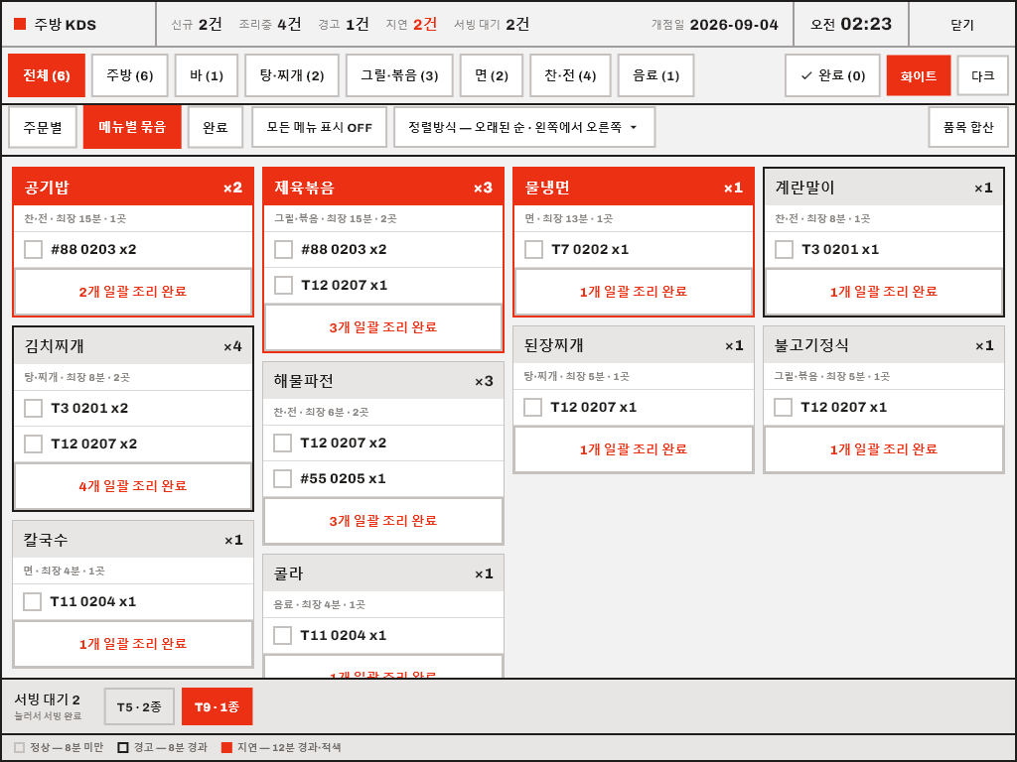Show the 그릴·볶음 (3) tab
1017x762 pixels.
(x=399, y=75)
